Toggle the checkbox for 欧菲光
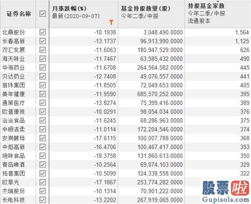Viewport: 251px width, 204px height. pyautogui.click(x=43, y=182)
